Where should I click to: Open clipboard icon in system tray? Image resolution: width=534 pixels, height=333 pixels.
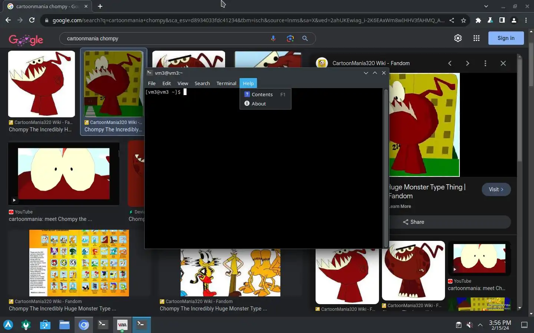point(459,325)
